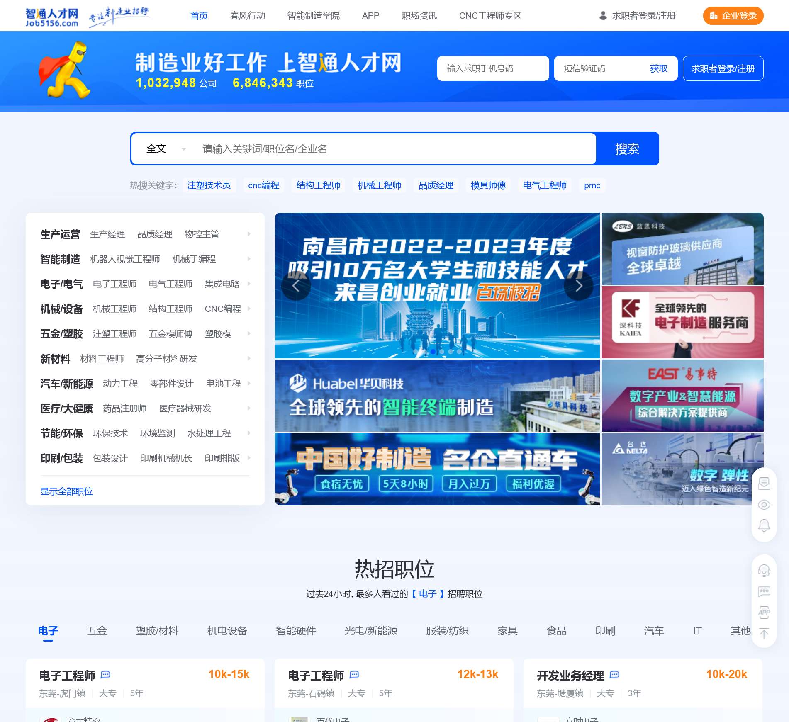Expand the 印刷/包装 category arrow
This screenshot has width=789, height=722.
(x=249, y=458)
